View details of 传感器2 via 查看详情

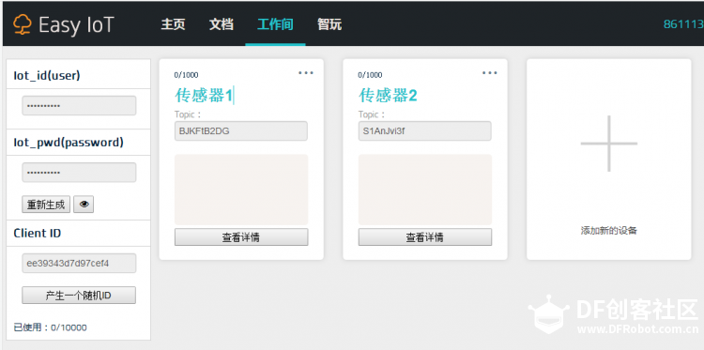tap(424, 236)
